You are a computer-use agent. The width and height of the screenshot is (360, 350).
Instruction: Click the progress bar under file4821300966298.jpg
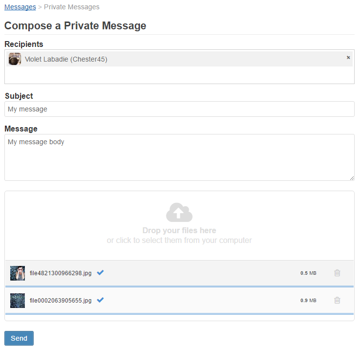pyautogui.click(x=180, y=286)
